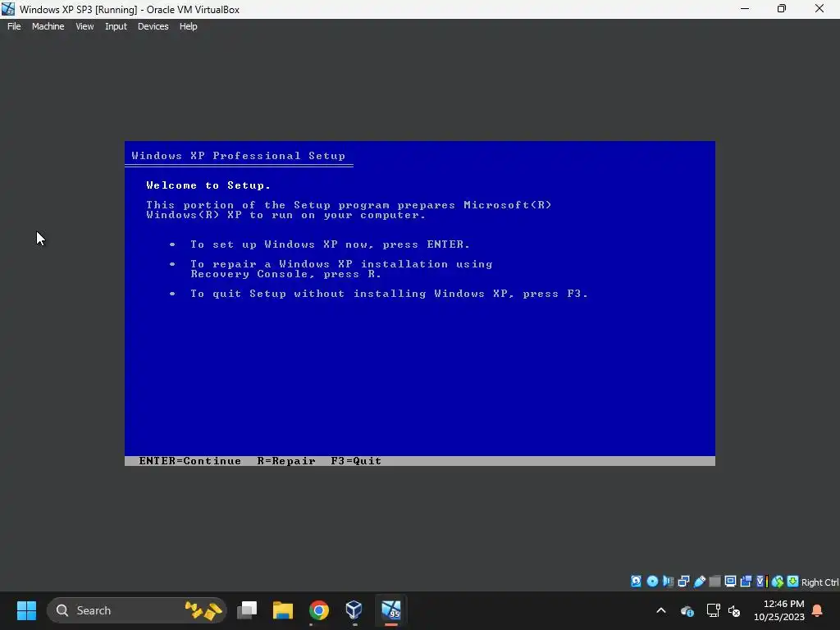
Task: Click the green arrow keyboard capture indicator
Action: pyautogui.click(x=793, y=582)
